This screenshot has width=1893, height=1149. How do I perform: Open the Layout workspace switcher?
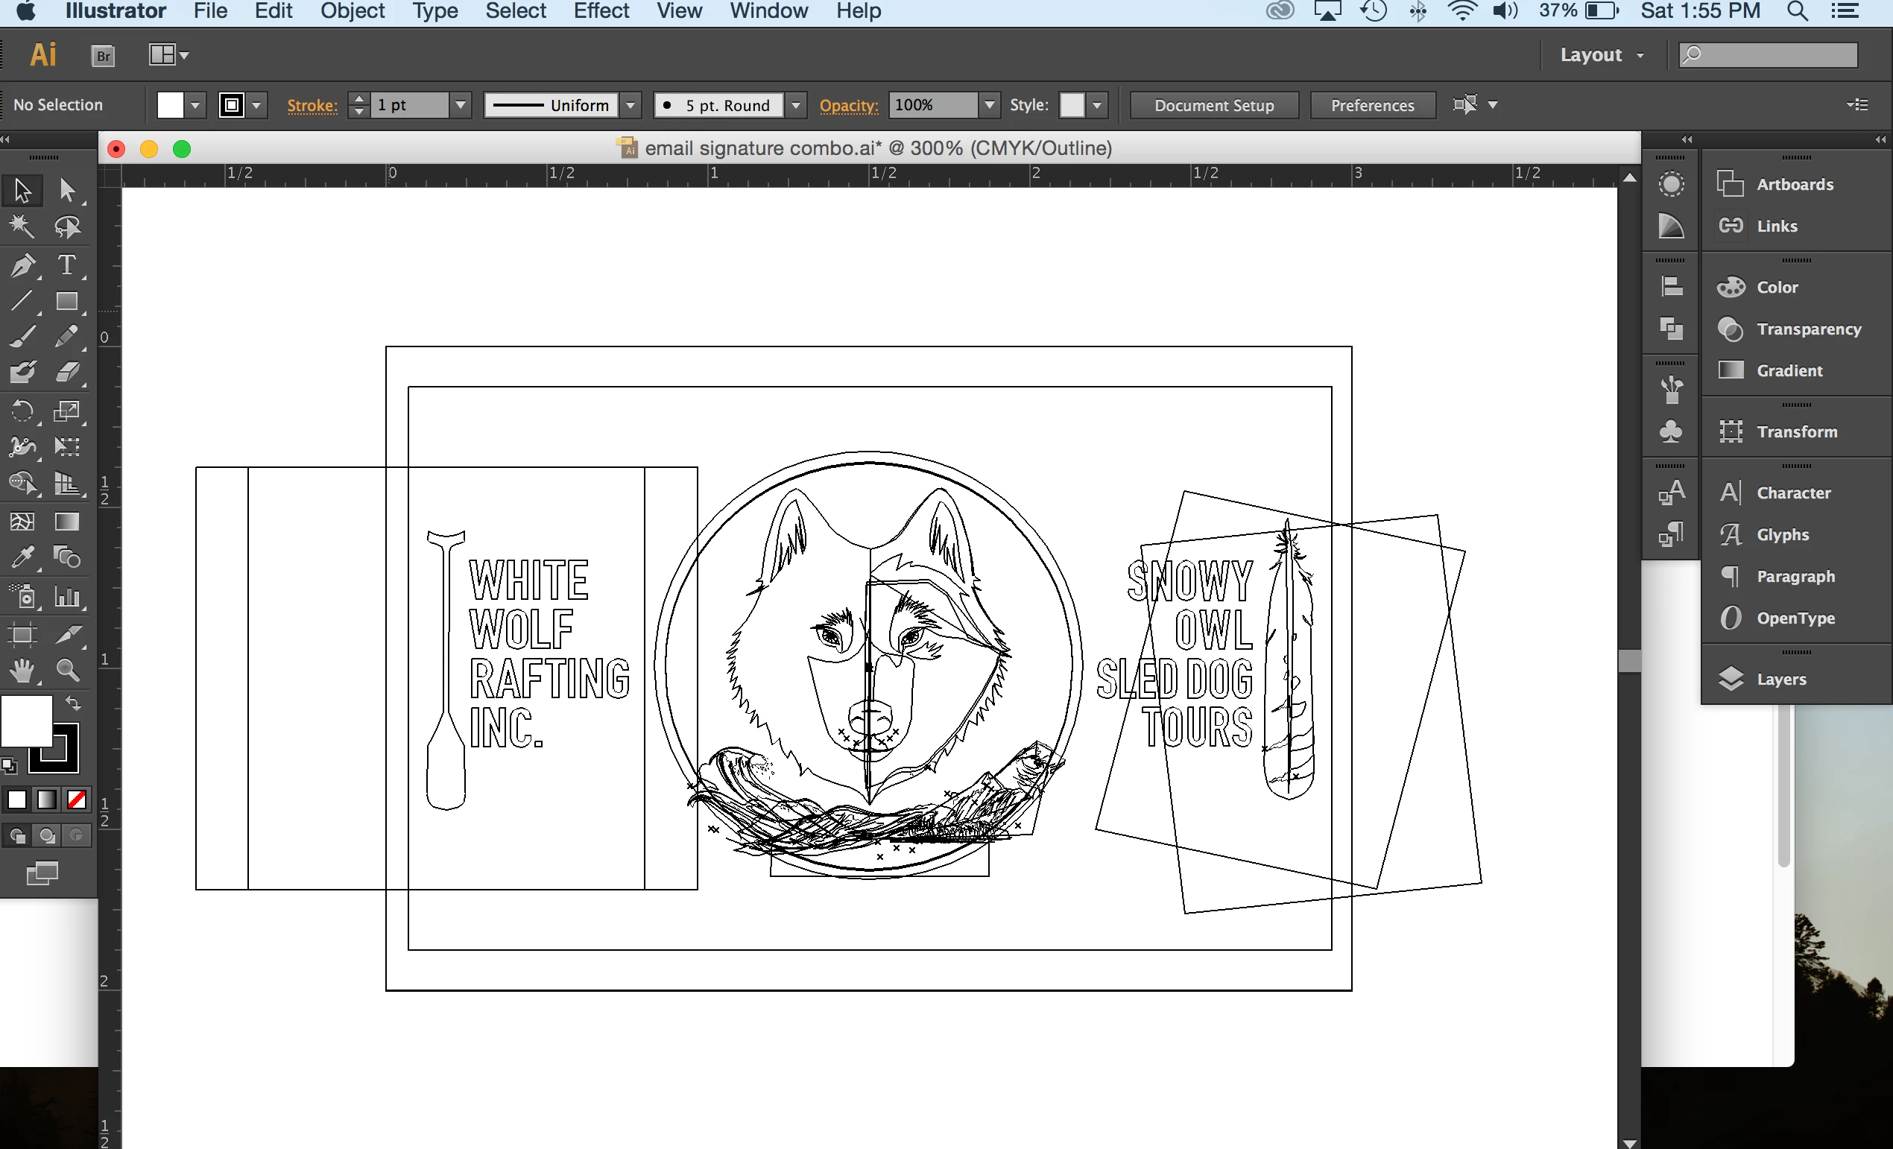click(x=1602, y=55)
